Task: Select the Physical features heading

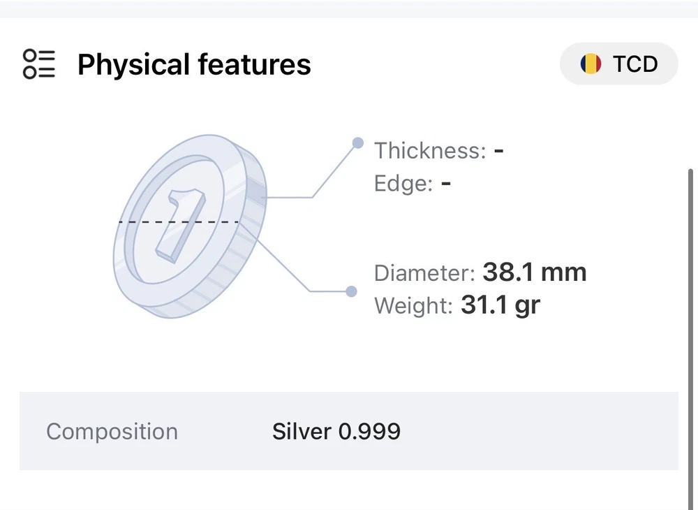Action: click(194, 64)
